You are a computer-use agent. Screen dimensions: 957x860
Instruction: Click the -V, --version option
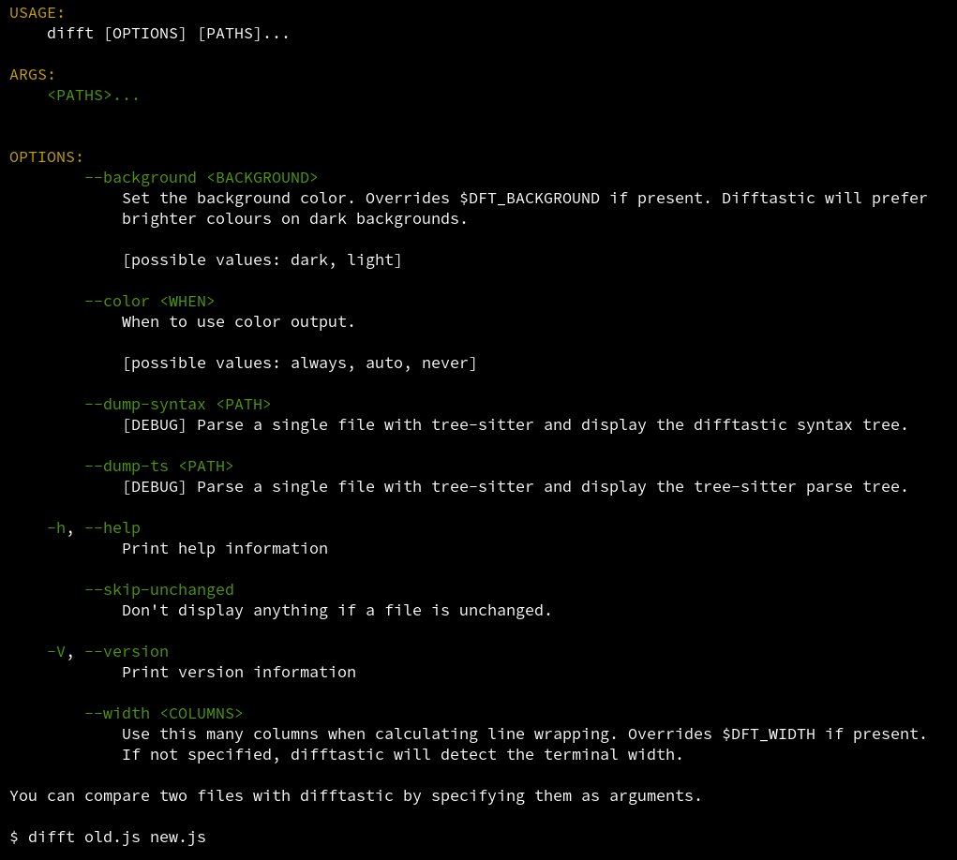tap(107, 651)
